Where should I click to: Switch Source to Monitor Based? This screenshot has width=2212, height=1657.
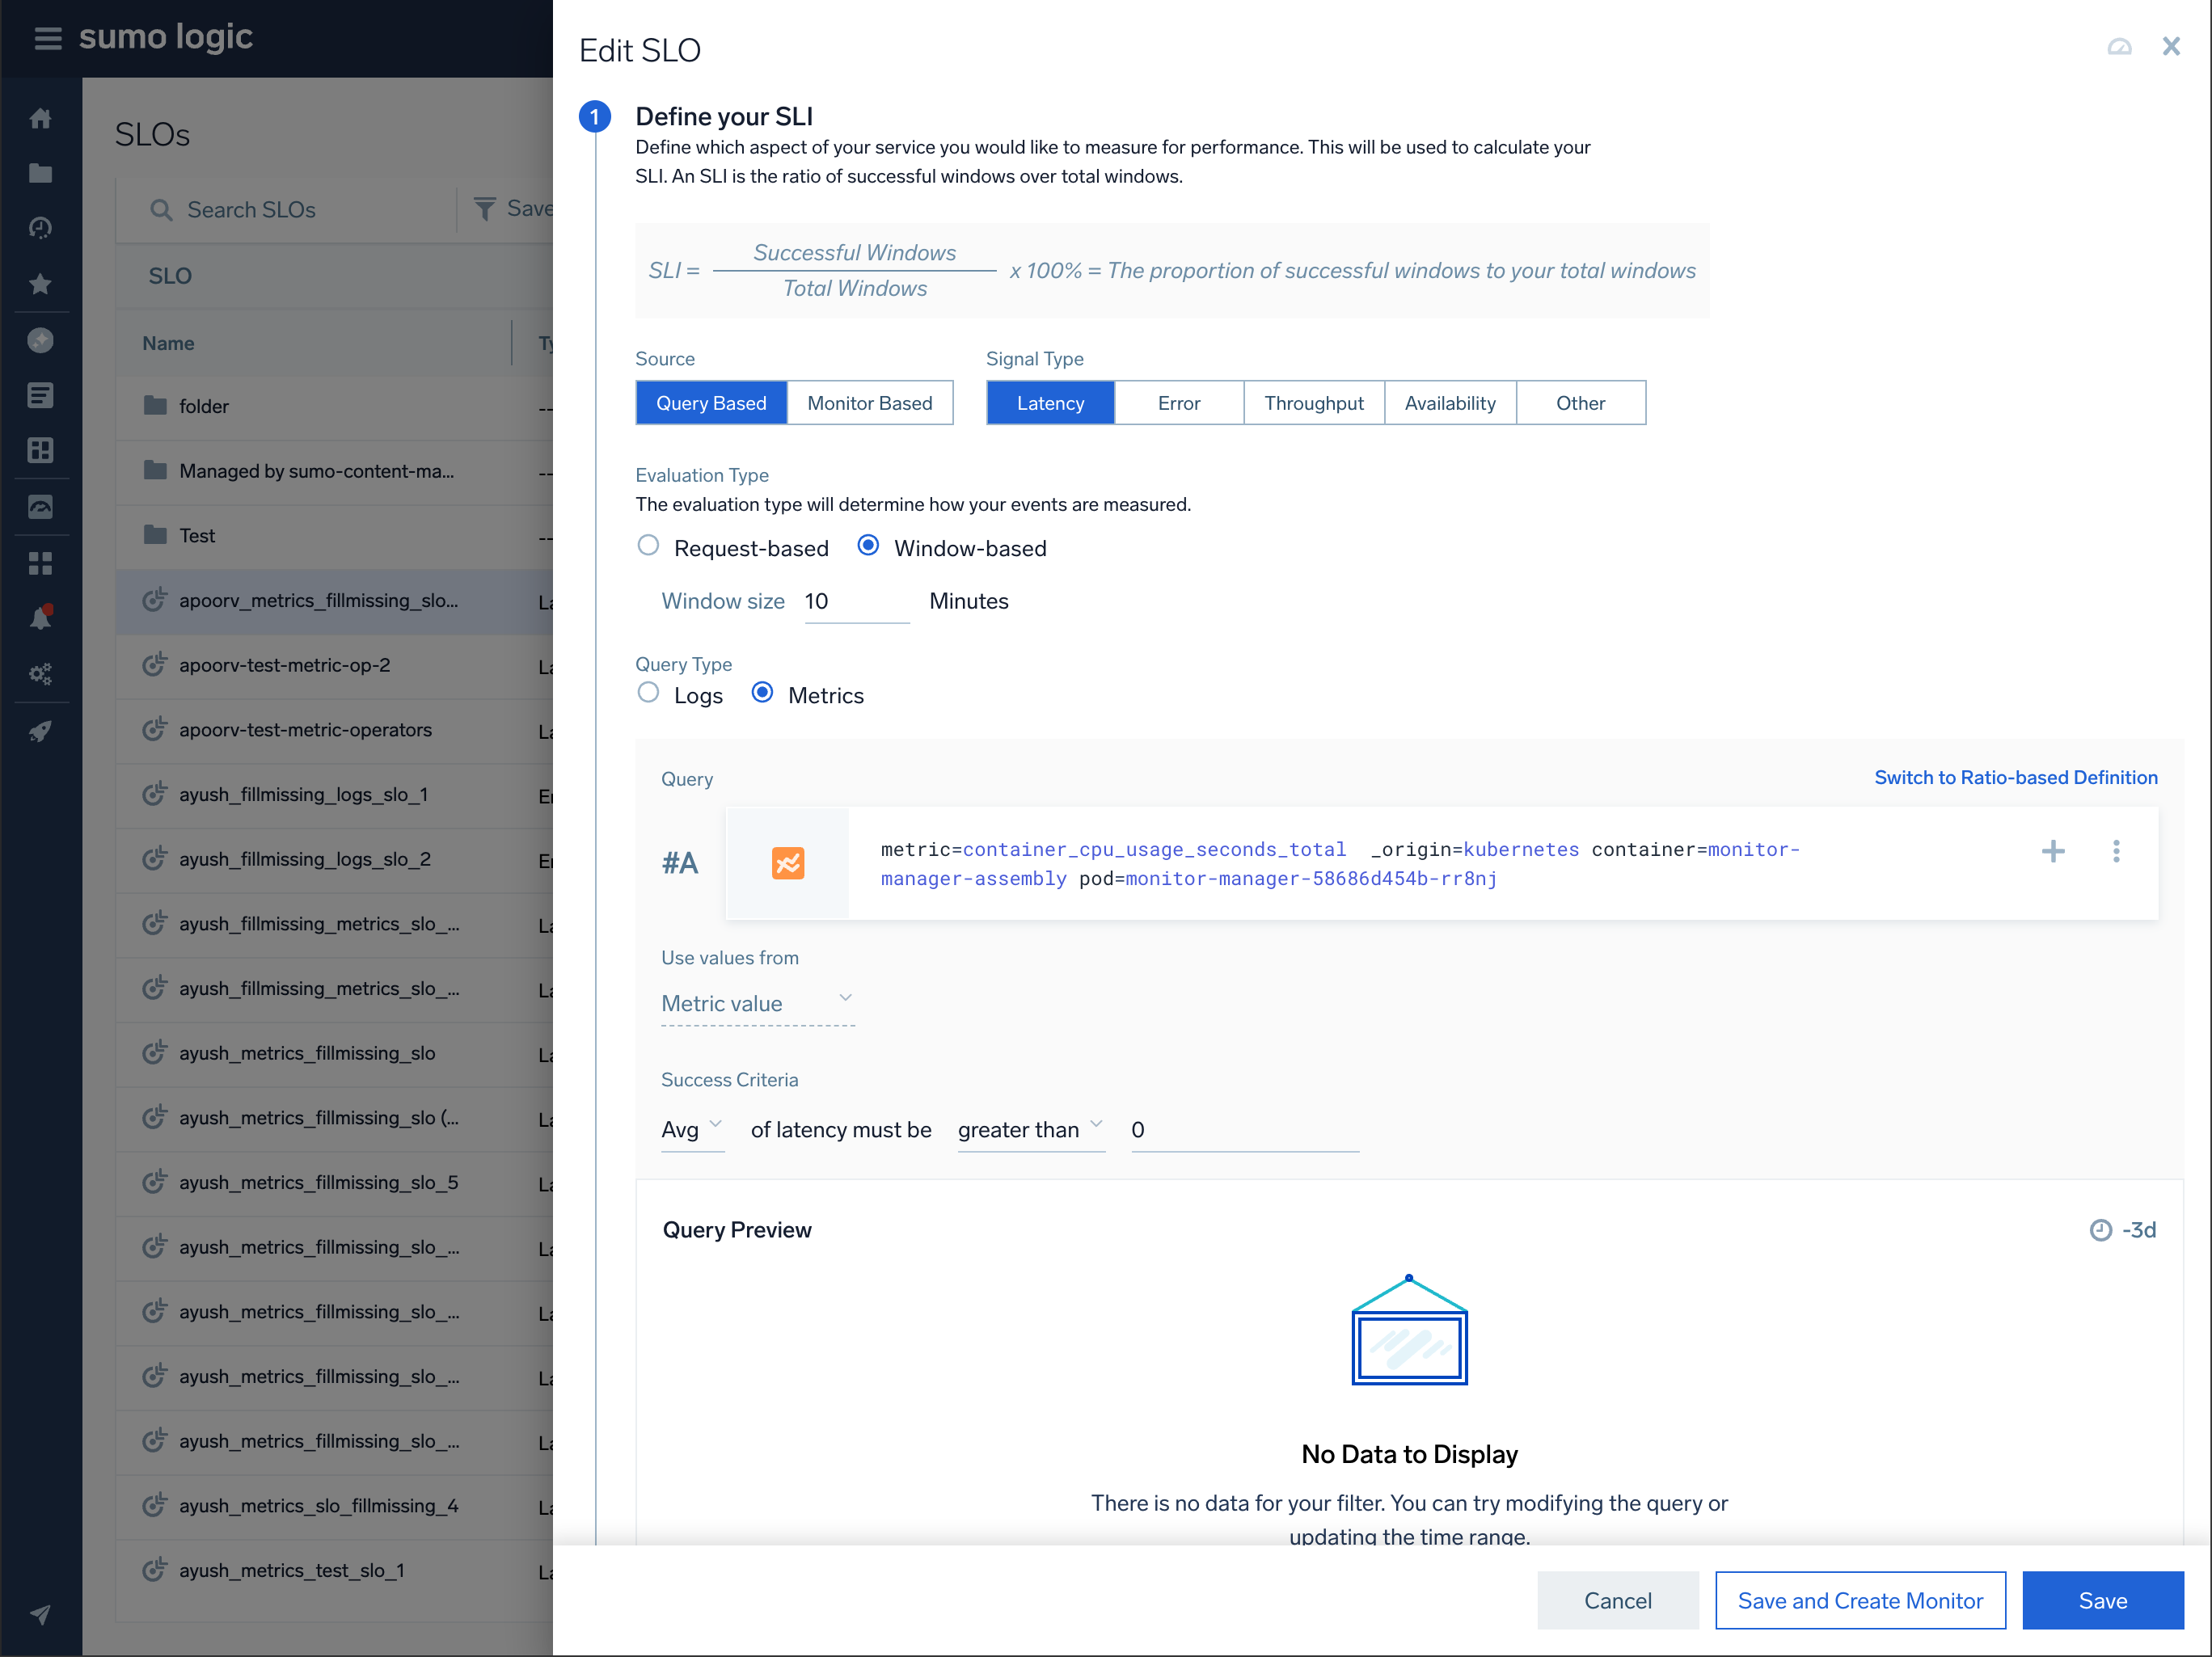(x=869, y=402)
